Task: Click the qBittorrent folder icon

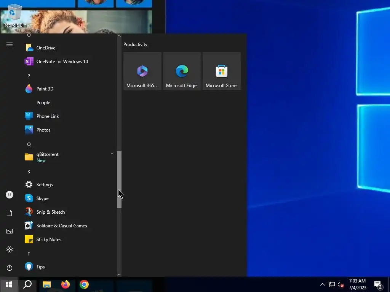Action: click(29, 157)
